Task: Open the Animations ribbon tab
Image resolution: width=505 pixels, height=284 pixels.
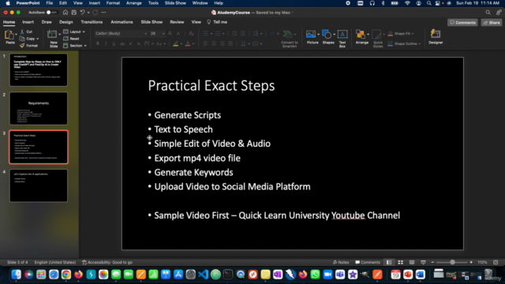Action: pyautogui.click(x=122, y=22)
